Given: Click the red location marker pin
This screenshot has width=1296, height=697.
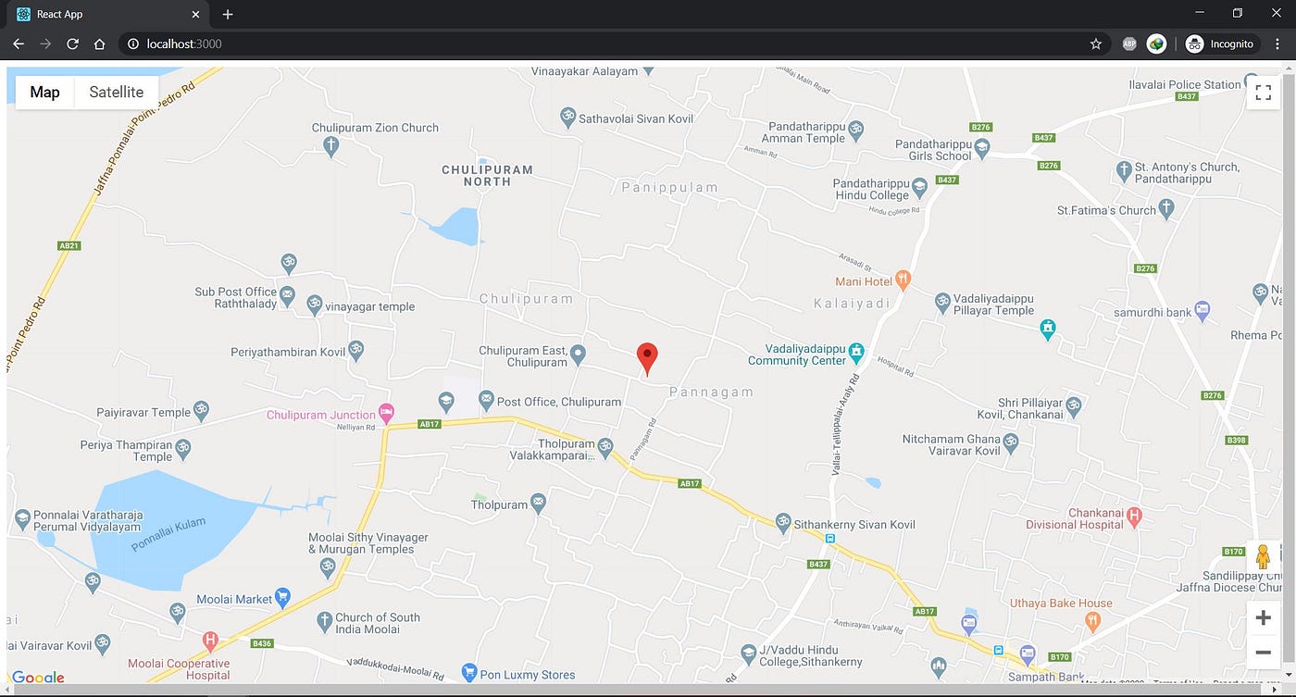Looking at the screenshot, I should (x=648, y=358).
